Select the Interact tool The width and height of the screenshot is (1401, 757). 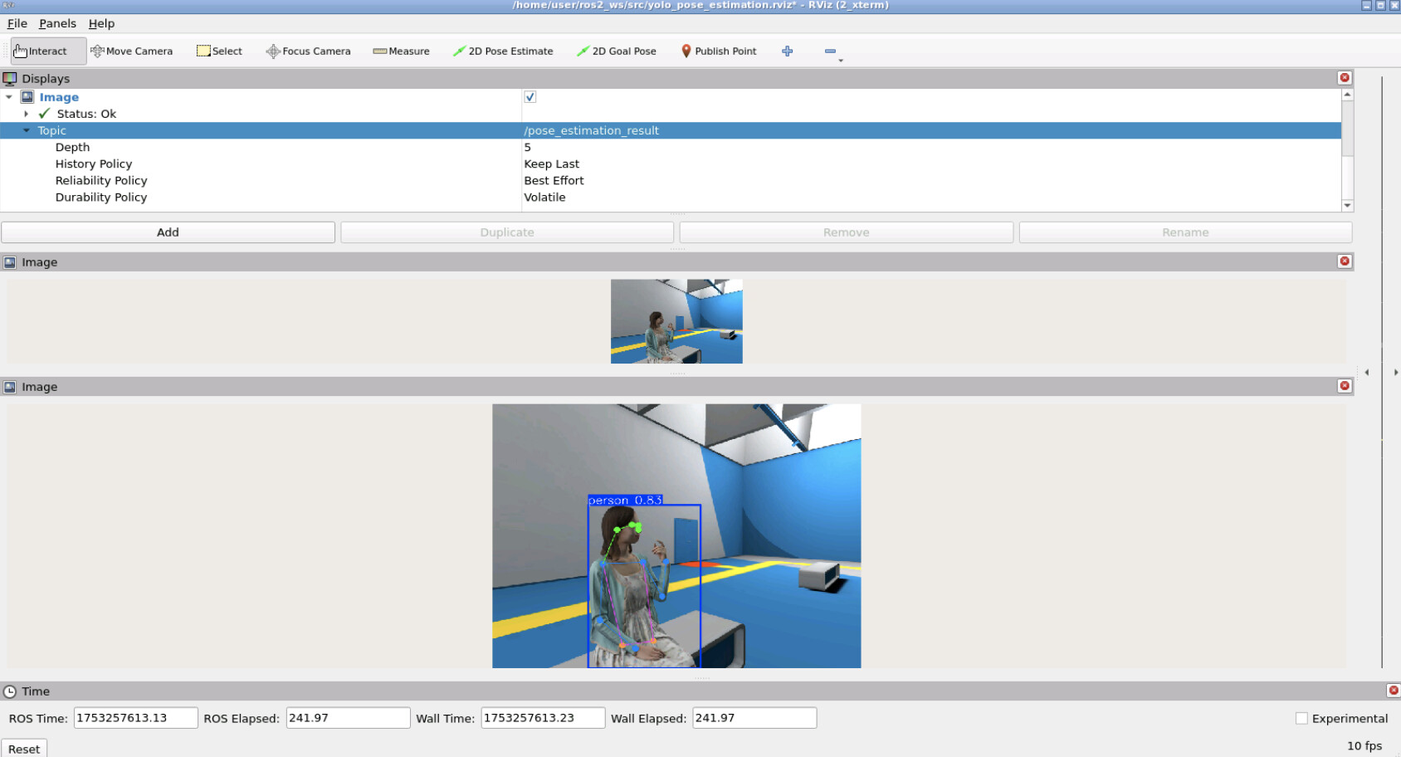pyautogui.click(x=41, y=51)
